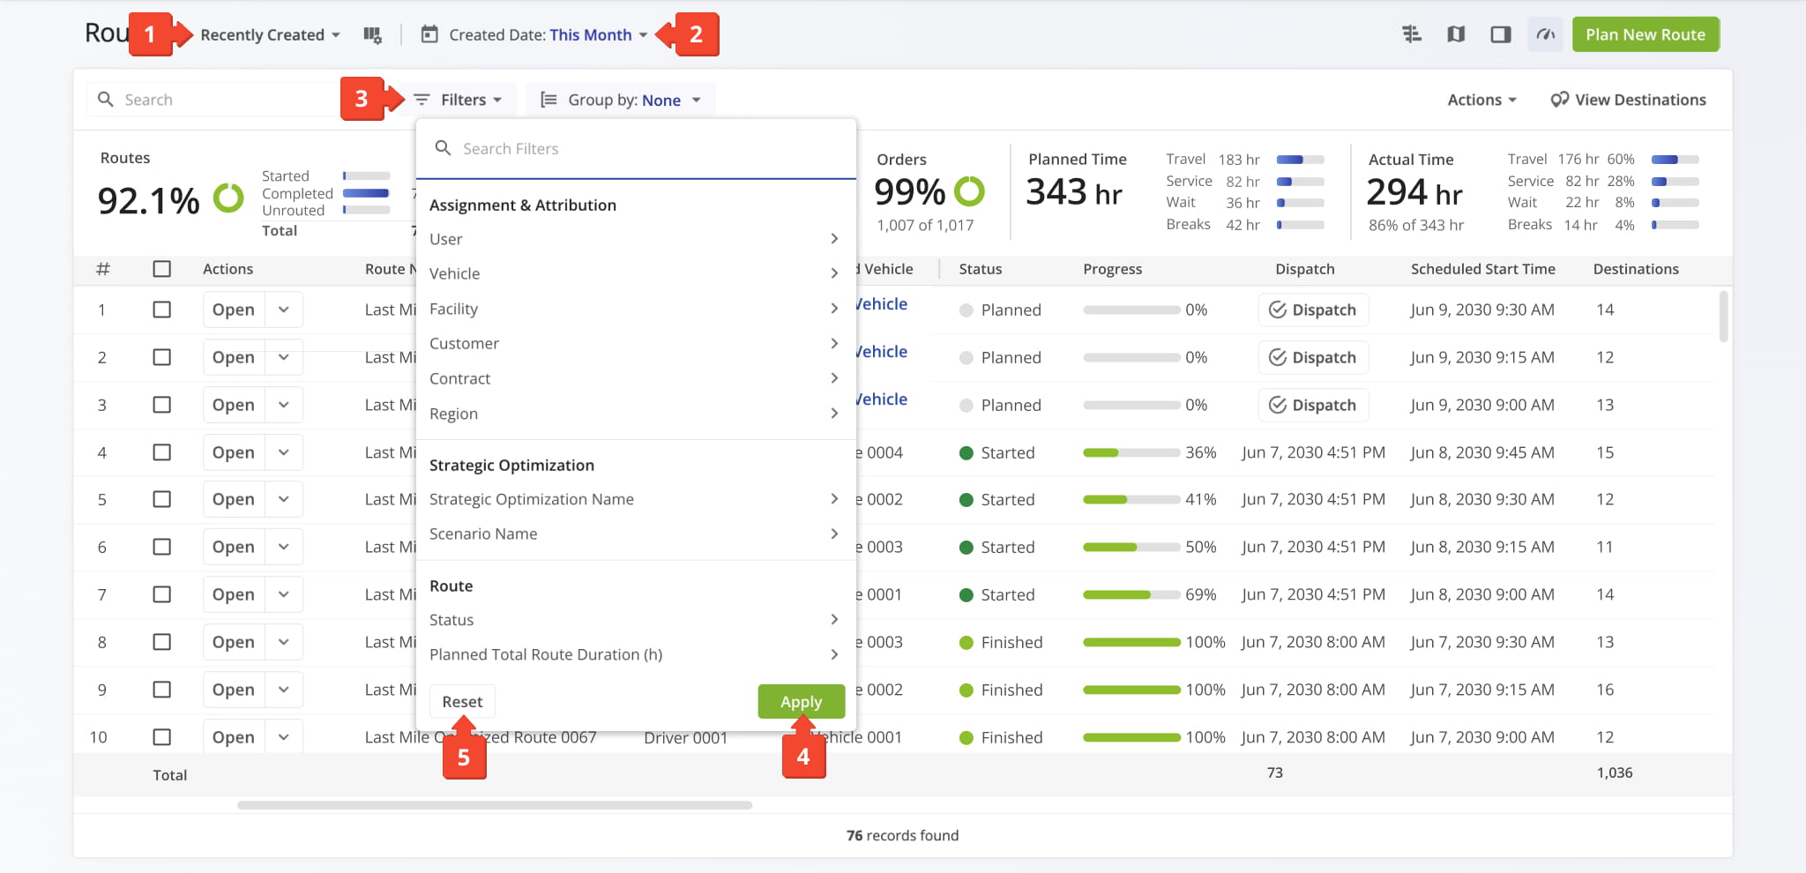Click the 100% progress bar in row 9
Viewport: 1806px width, 873px height.
pyautogui.click(x=1131, y=690)
